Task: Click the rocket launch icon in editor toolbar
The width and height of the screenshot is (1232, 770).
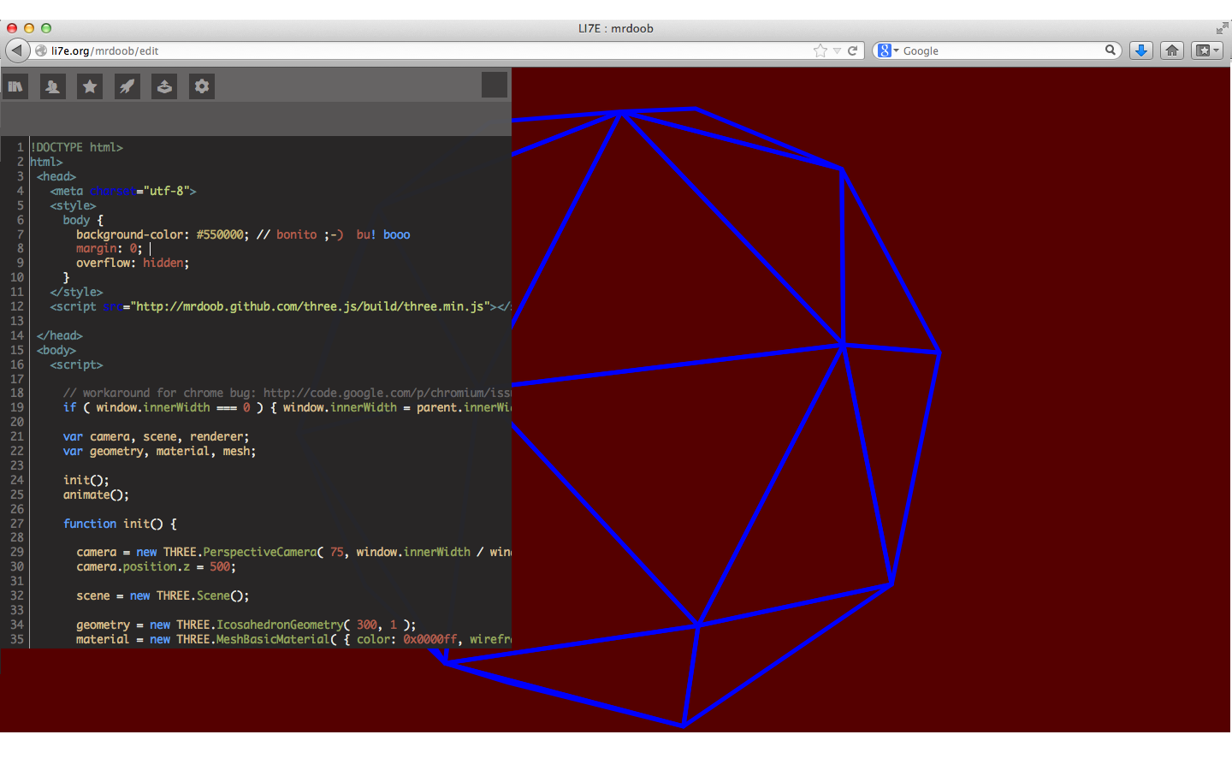Action: [127, 86]
